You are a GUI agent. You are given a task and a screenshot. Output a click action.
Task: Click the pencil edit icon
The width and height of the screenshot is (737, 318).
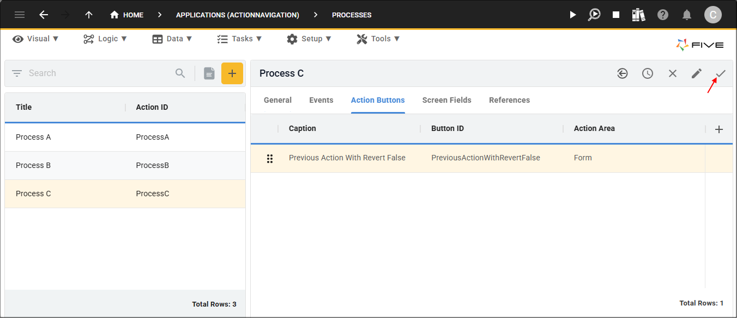pos(697,73)
